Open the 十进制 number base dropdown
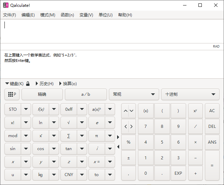Viewport: 224px width, 185px height. (x=190, y=94)
